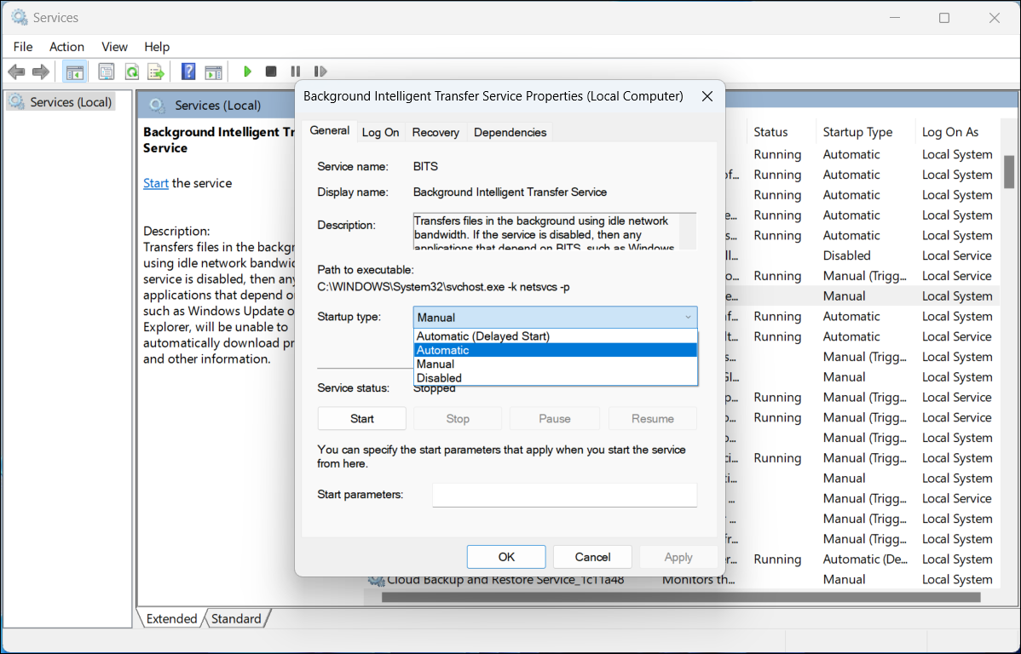
Task: Click the Refresh toolbar icon
Action: [x=132, y=72]
